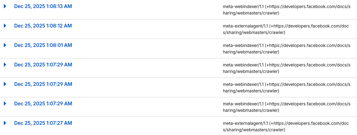Click the middle 1:07:29 AM timestamp link
Image resolution: width=357 pixels, height=135 pixels.
43,84
